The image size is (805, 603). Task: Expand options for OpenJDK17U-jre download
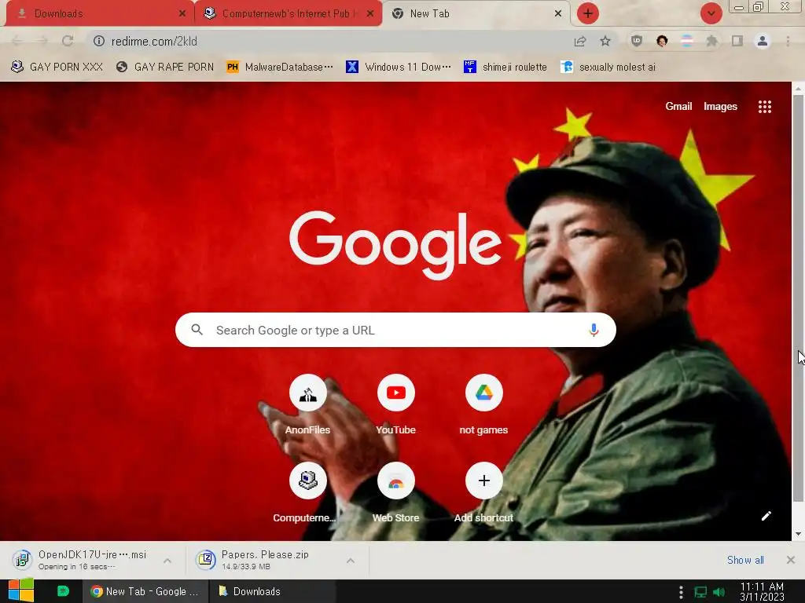tap(167, 561)
